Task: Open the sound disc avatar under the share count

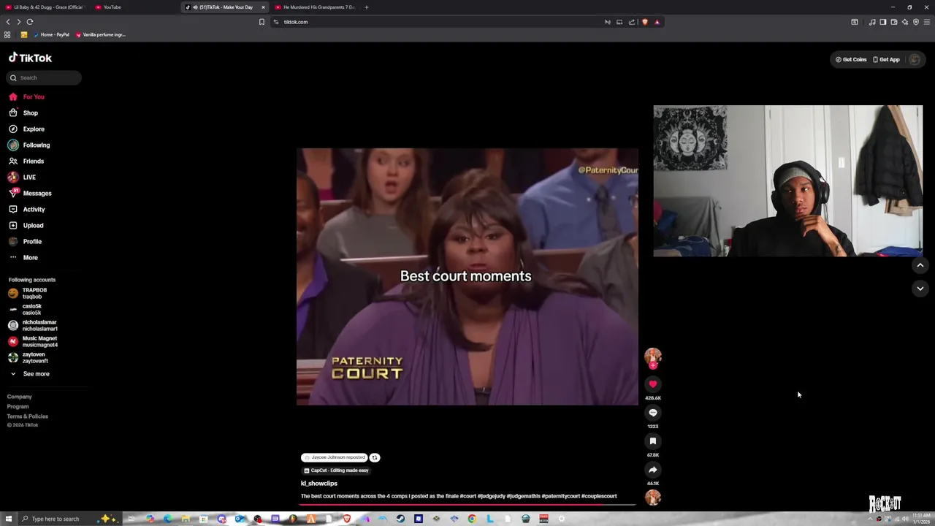Action: [653, 498]
